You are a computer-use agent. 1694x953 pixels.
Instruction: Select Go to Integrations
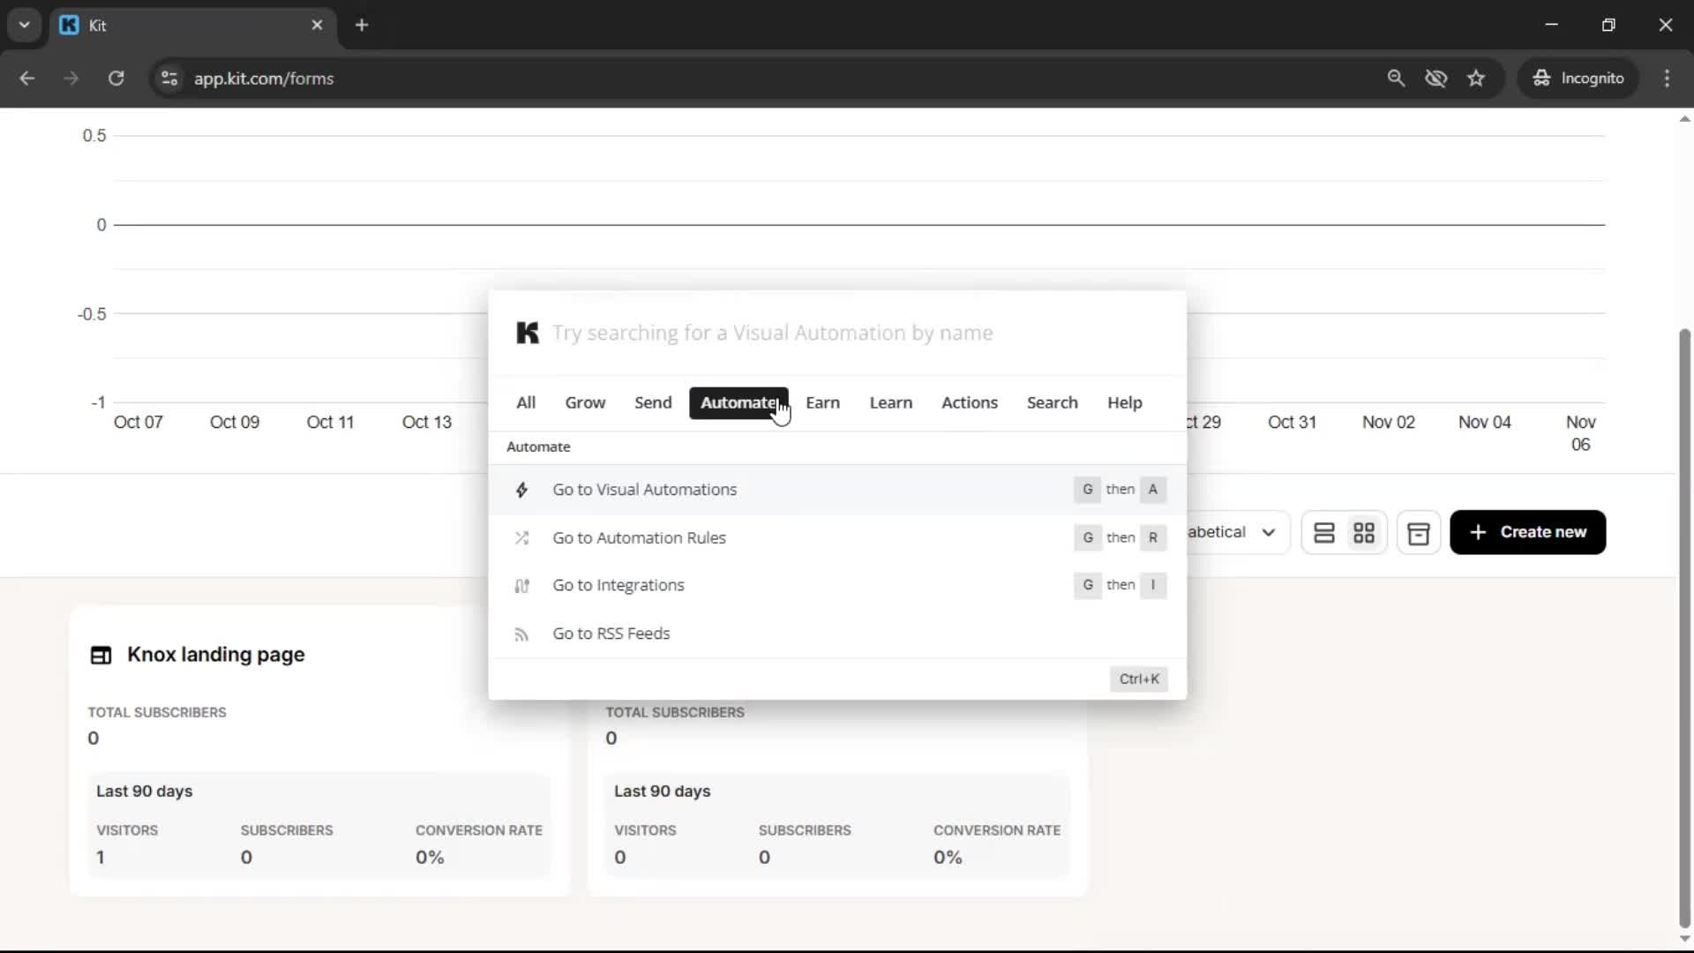pyautogui.click(x=618, y=585)
